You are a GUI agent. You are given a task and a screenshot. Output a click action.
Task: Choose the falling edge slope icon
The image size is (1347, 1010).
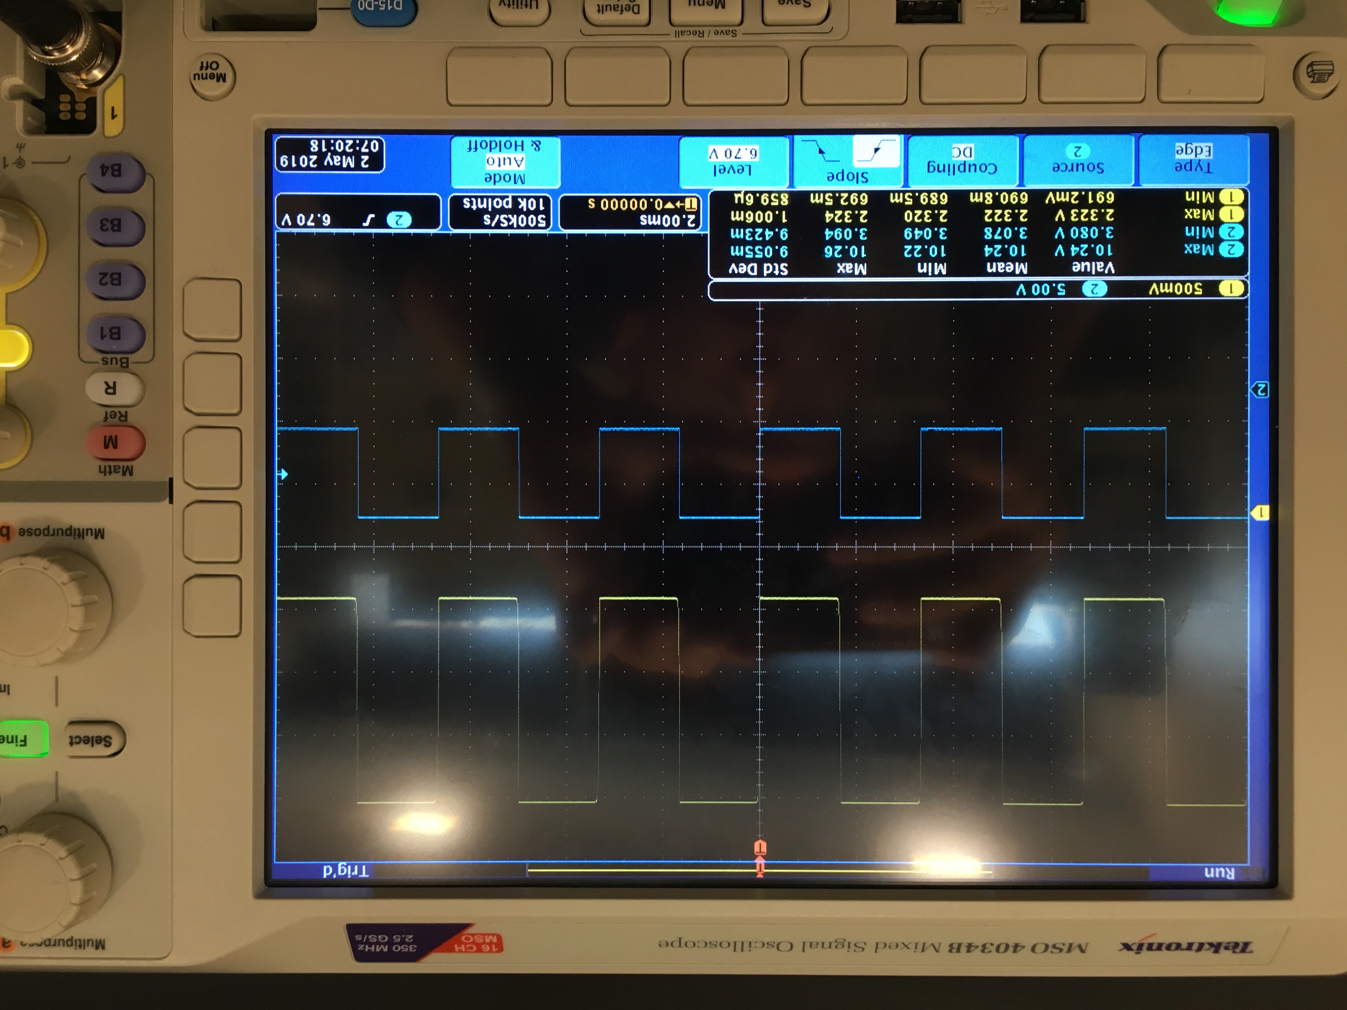coord(821,151)
